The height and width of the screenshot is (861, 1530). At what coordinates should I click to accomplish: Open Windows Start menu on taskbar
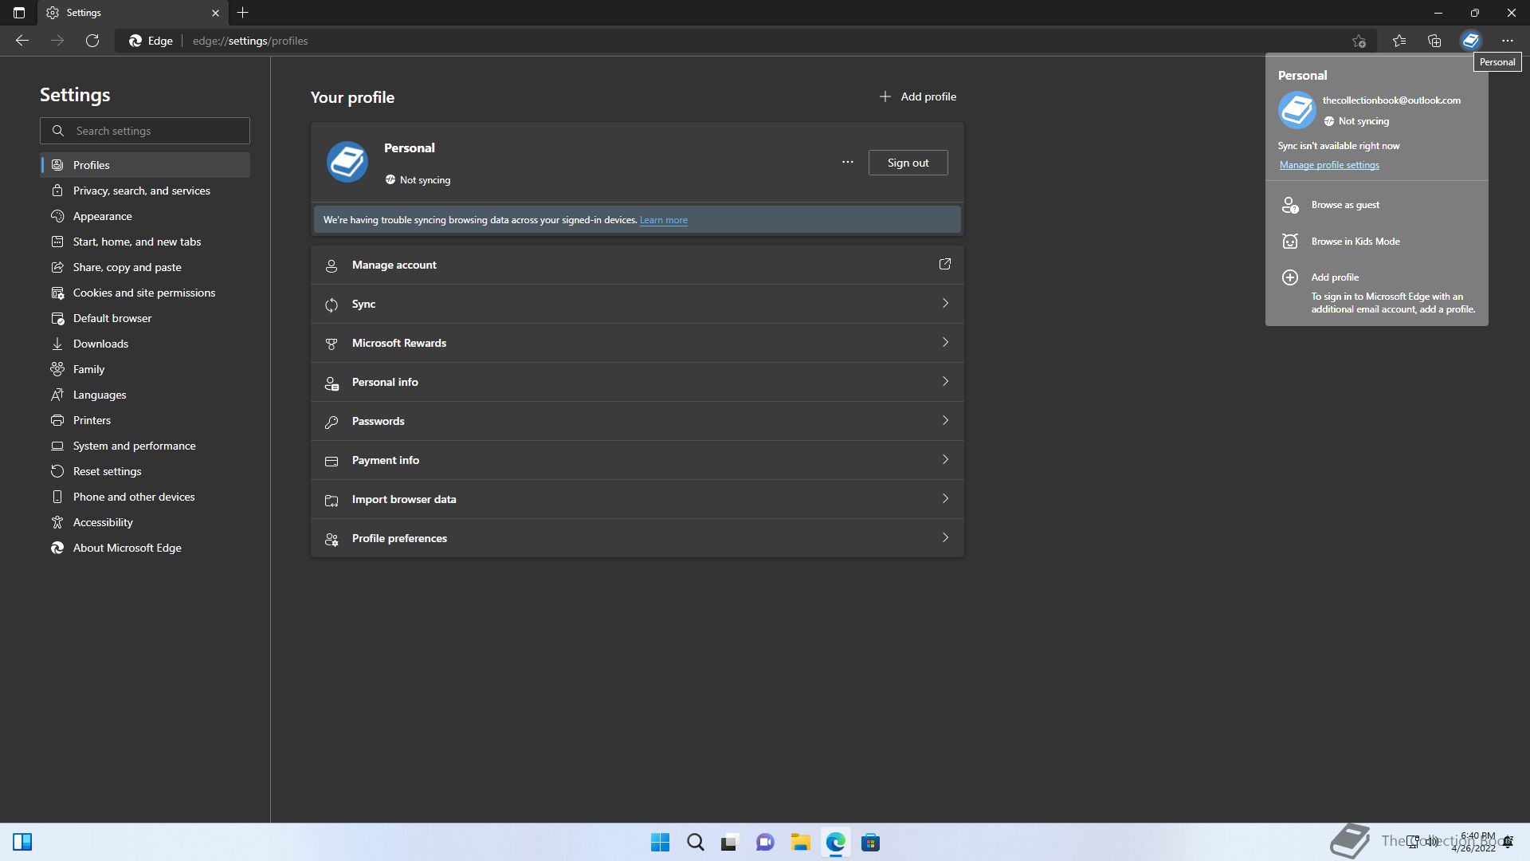(660, 842)
